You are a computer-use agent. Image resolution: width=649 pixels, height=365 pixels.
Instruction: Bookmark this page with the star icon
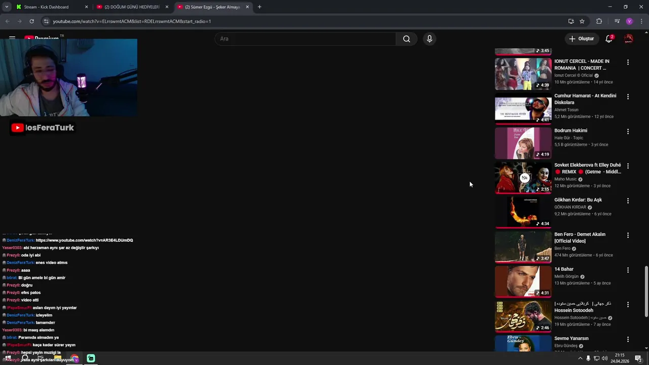point(582,21)
